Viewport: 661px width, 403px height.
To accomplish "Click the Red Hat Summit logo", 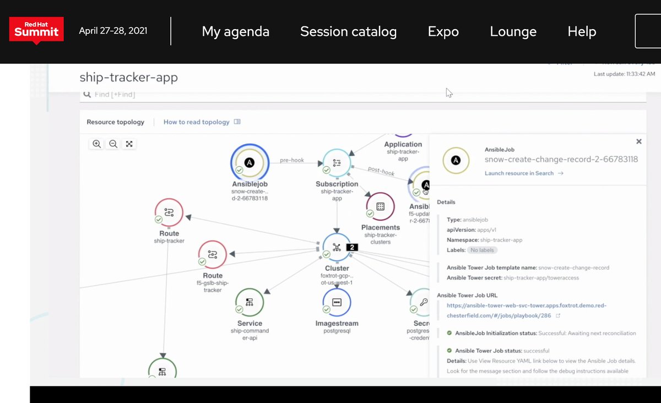I will point(36,30).
